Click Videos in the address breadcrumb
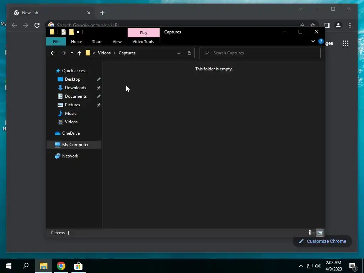The width and height of the screenshot is (364, 273). coord(104,53)
